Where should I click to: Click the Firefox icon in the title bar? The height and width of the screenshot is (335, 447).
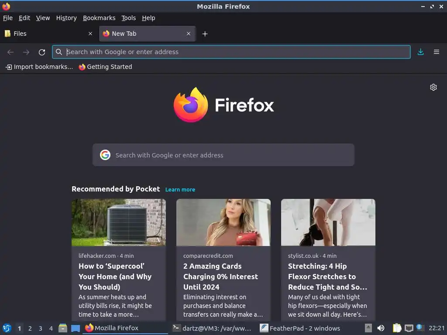[x=6, y=6]
